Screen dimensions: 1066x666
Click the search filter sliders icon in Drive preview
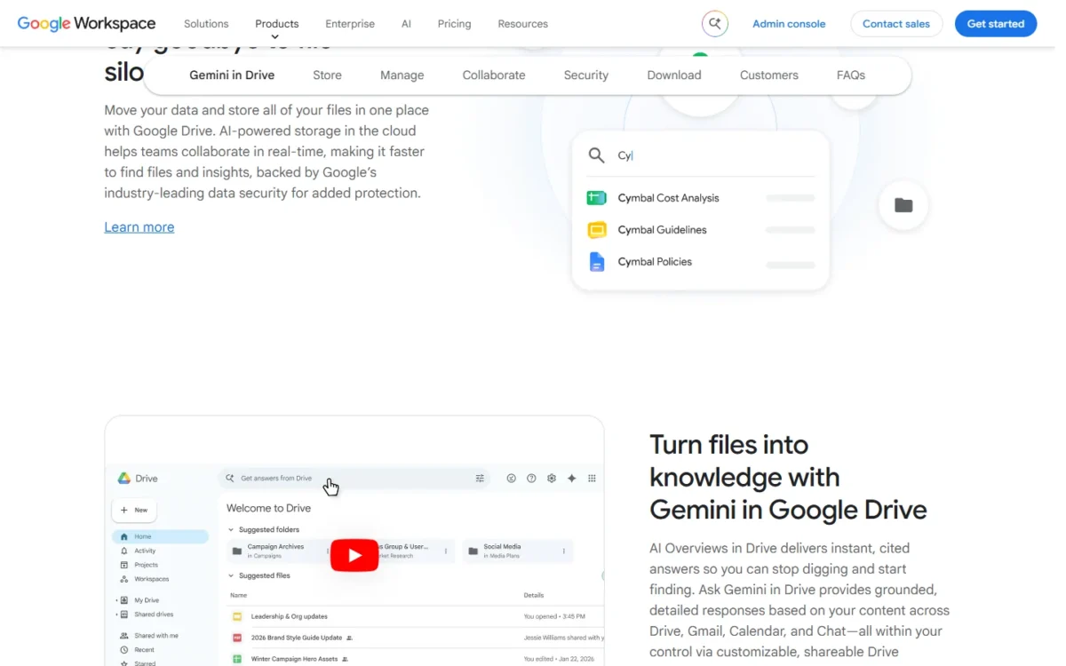[x=480, y=478]
